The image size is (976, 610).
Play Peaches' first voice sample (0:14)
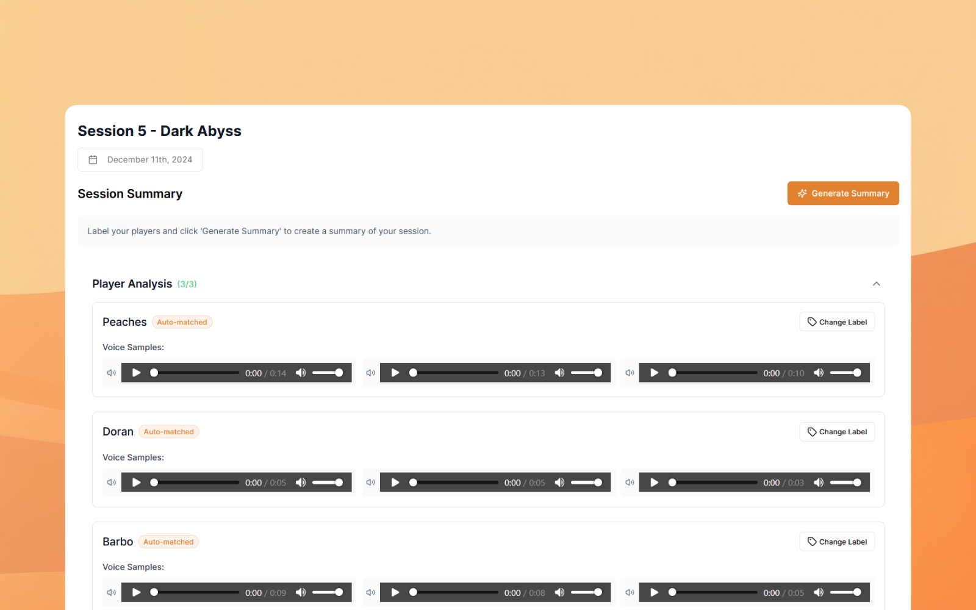[136, 373]
